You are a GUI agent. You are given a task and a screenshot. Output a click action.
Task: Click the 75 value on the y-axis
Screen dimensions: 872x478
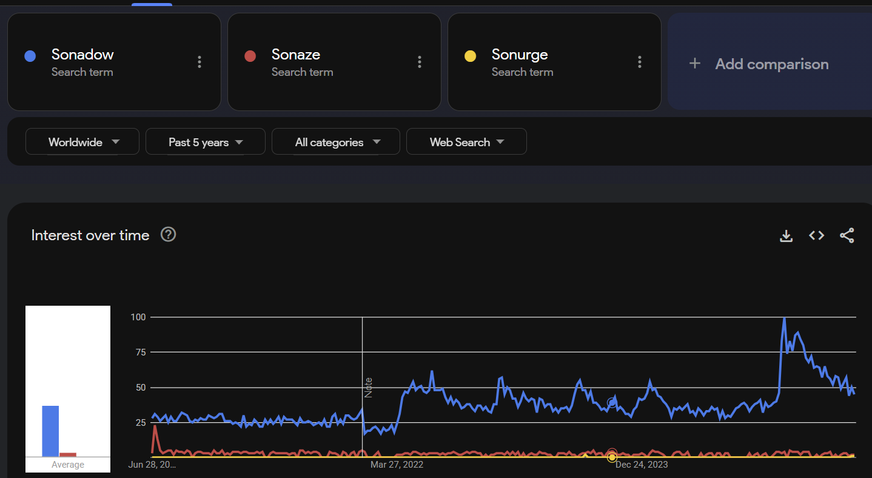click(x=141, y=352)
